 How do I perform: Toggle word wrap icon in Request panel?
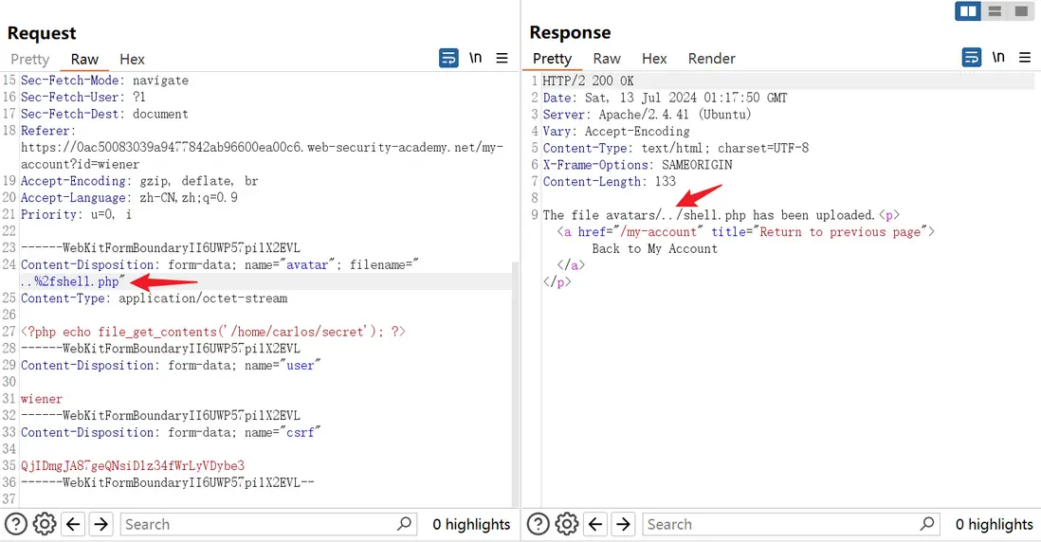[x=448, y=58]
